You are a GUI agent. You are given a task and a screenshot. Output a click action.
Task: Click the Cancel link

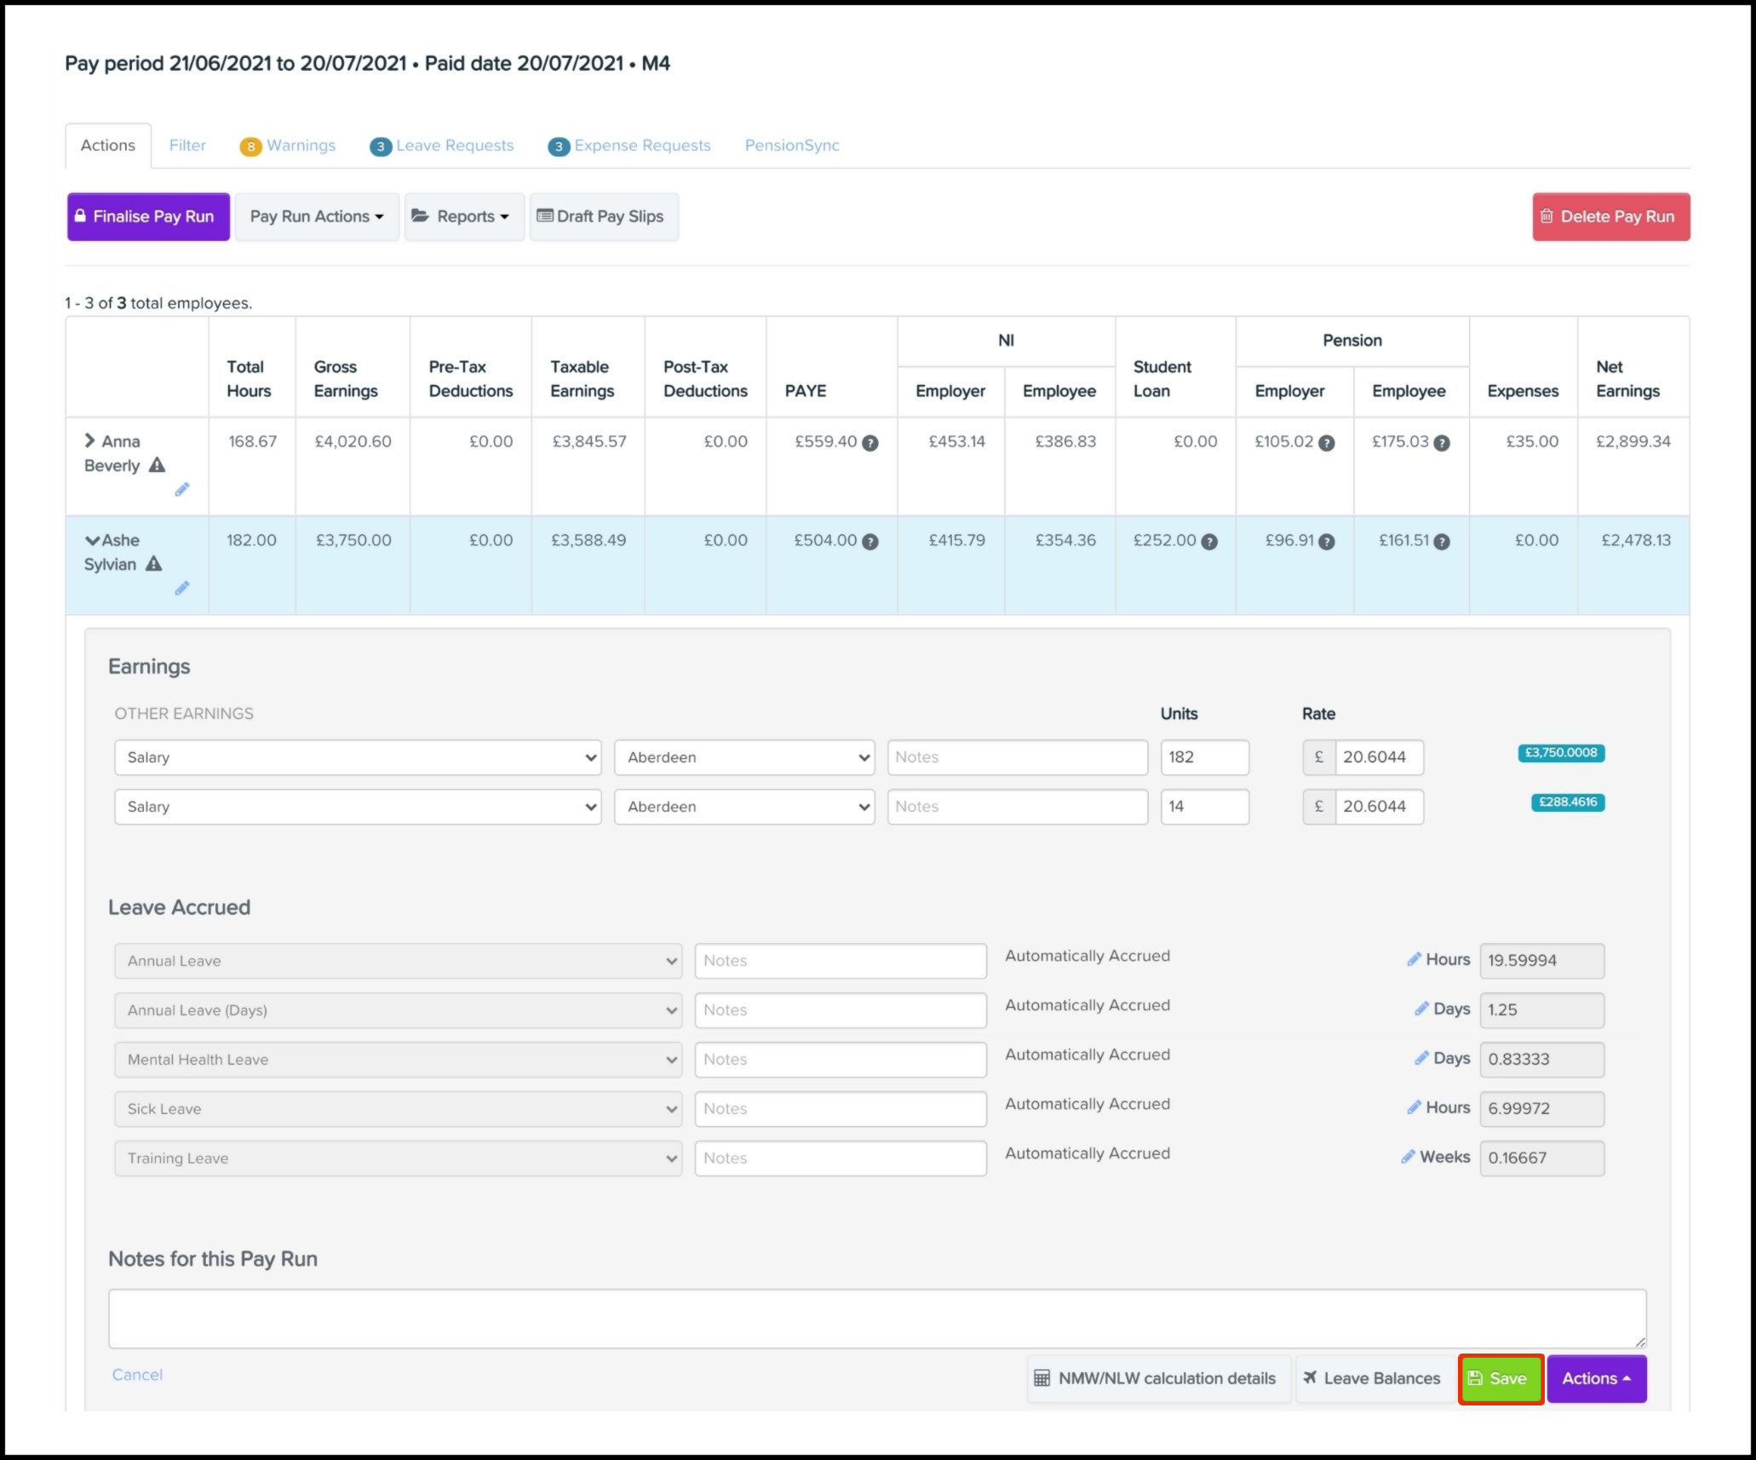pyautogui.click(x=137, y=1375)
